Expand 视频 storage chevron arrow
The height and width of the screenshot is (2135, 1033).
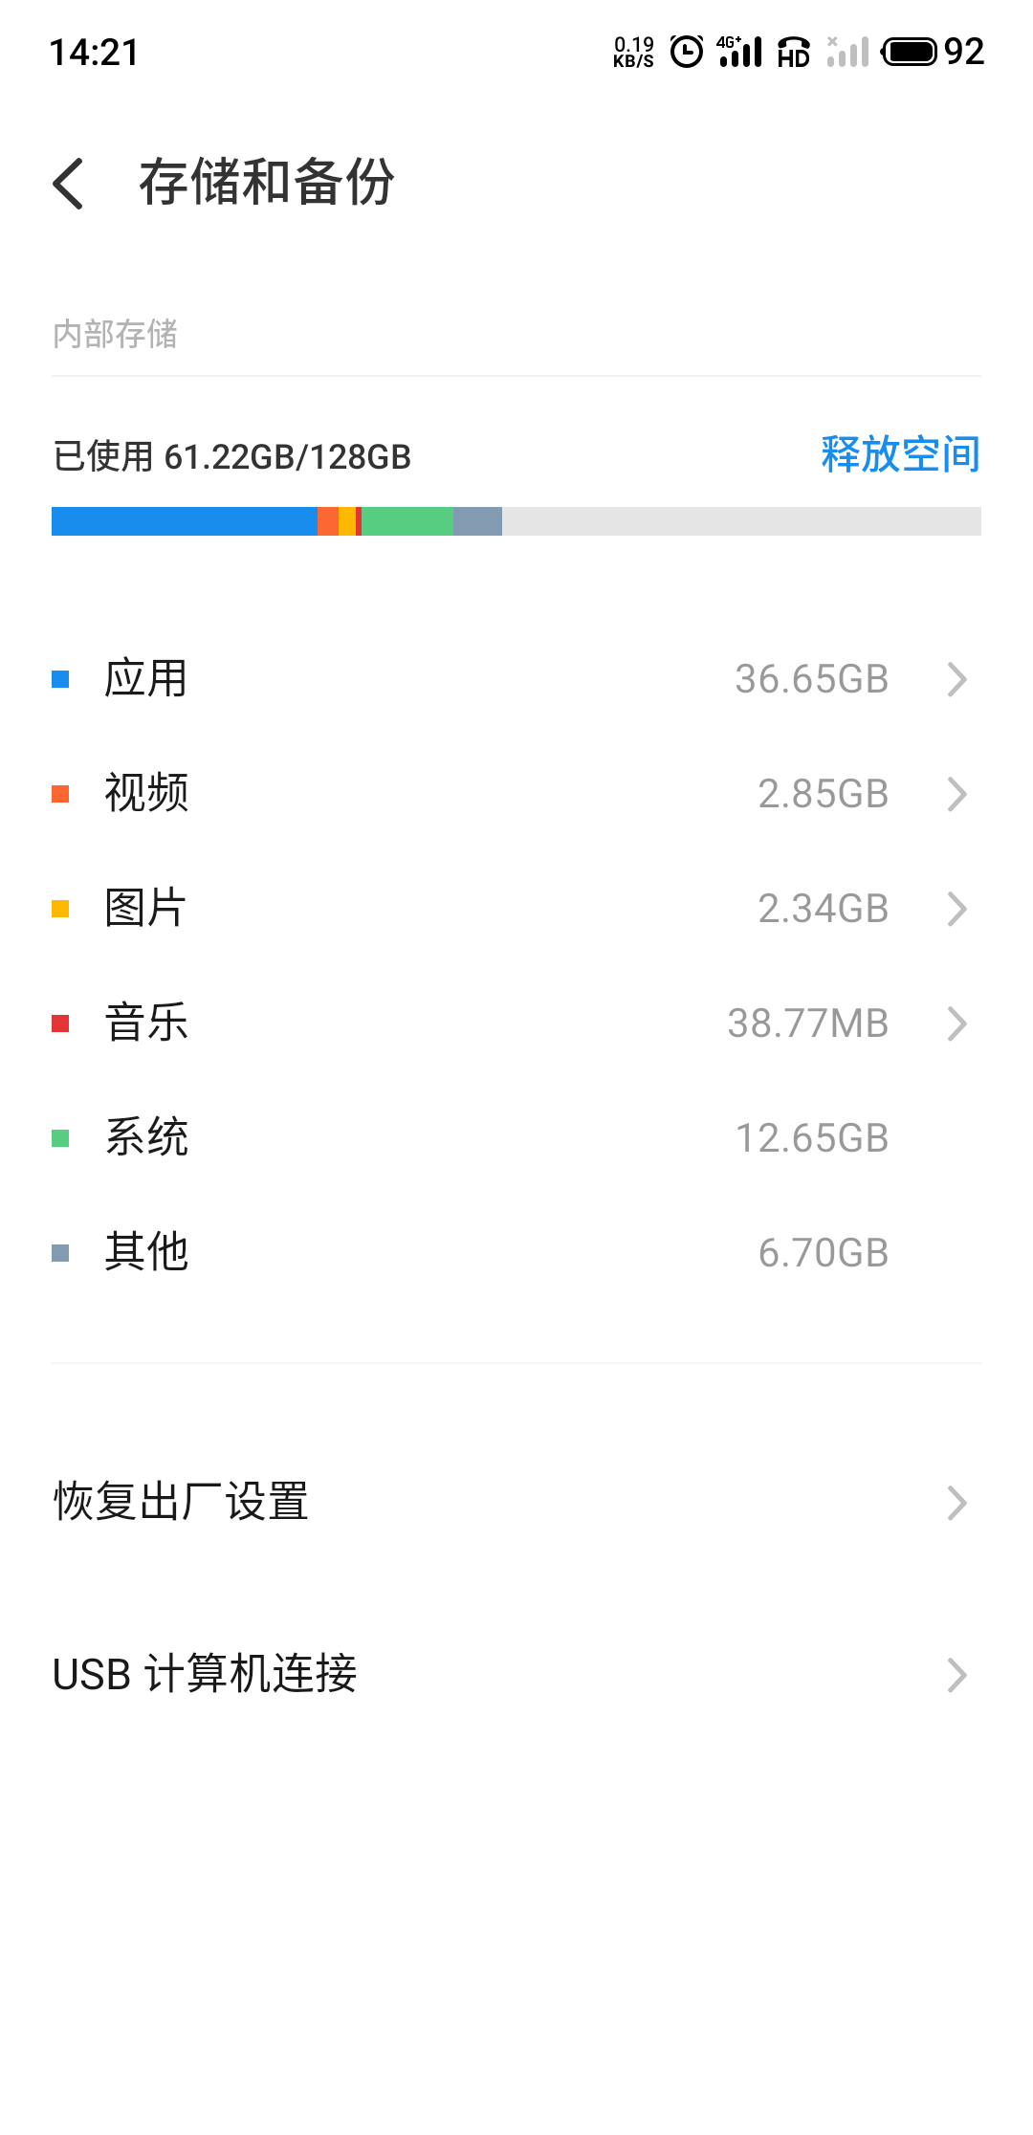(x=956, y=794)
